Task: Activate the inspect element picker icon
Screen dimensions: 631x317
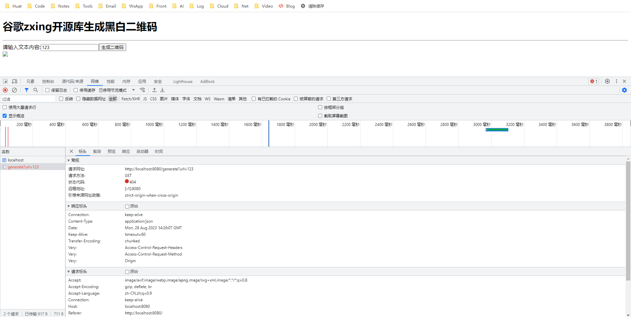Action: (x=5, y=81)
